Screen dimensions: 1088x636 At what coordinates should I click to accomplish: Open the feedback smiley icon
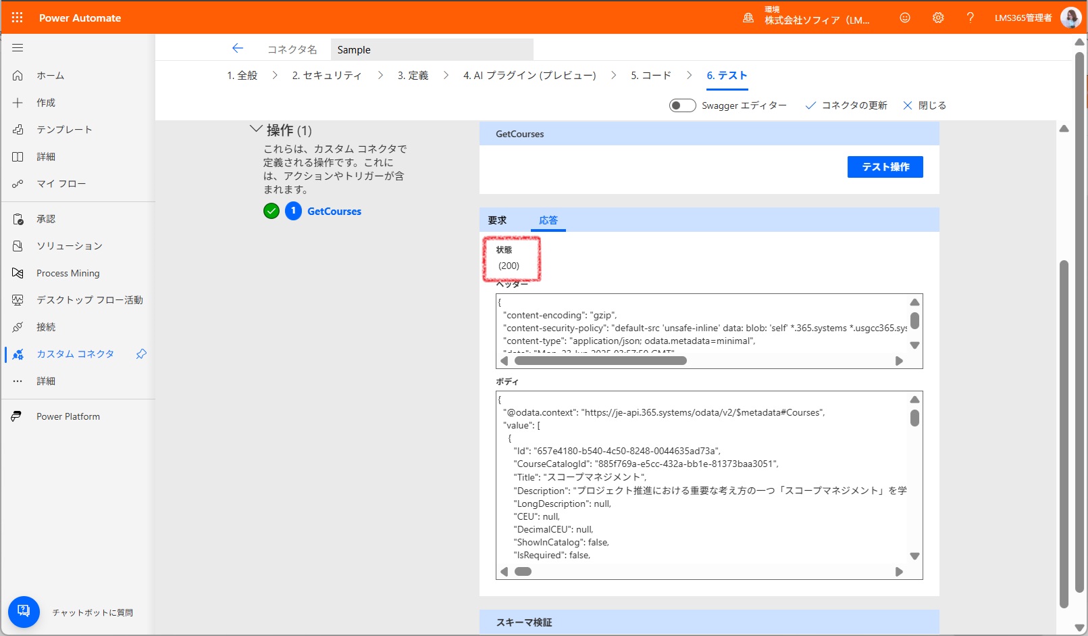[905, 18]
